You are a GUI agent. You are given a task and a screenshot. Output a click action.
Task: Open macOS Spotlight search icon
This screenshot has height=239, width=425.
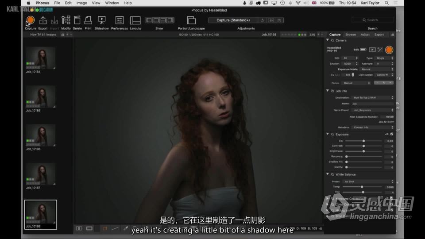coord(387,3)
